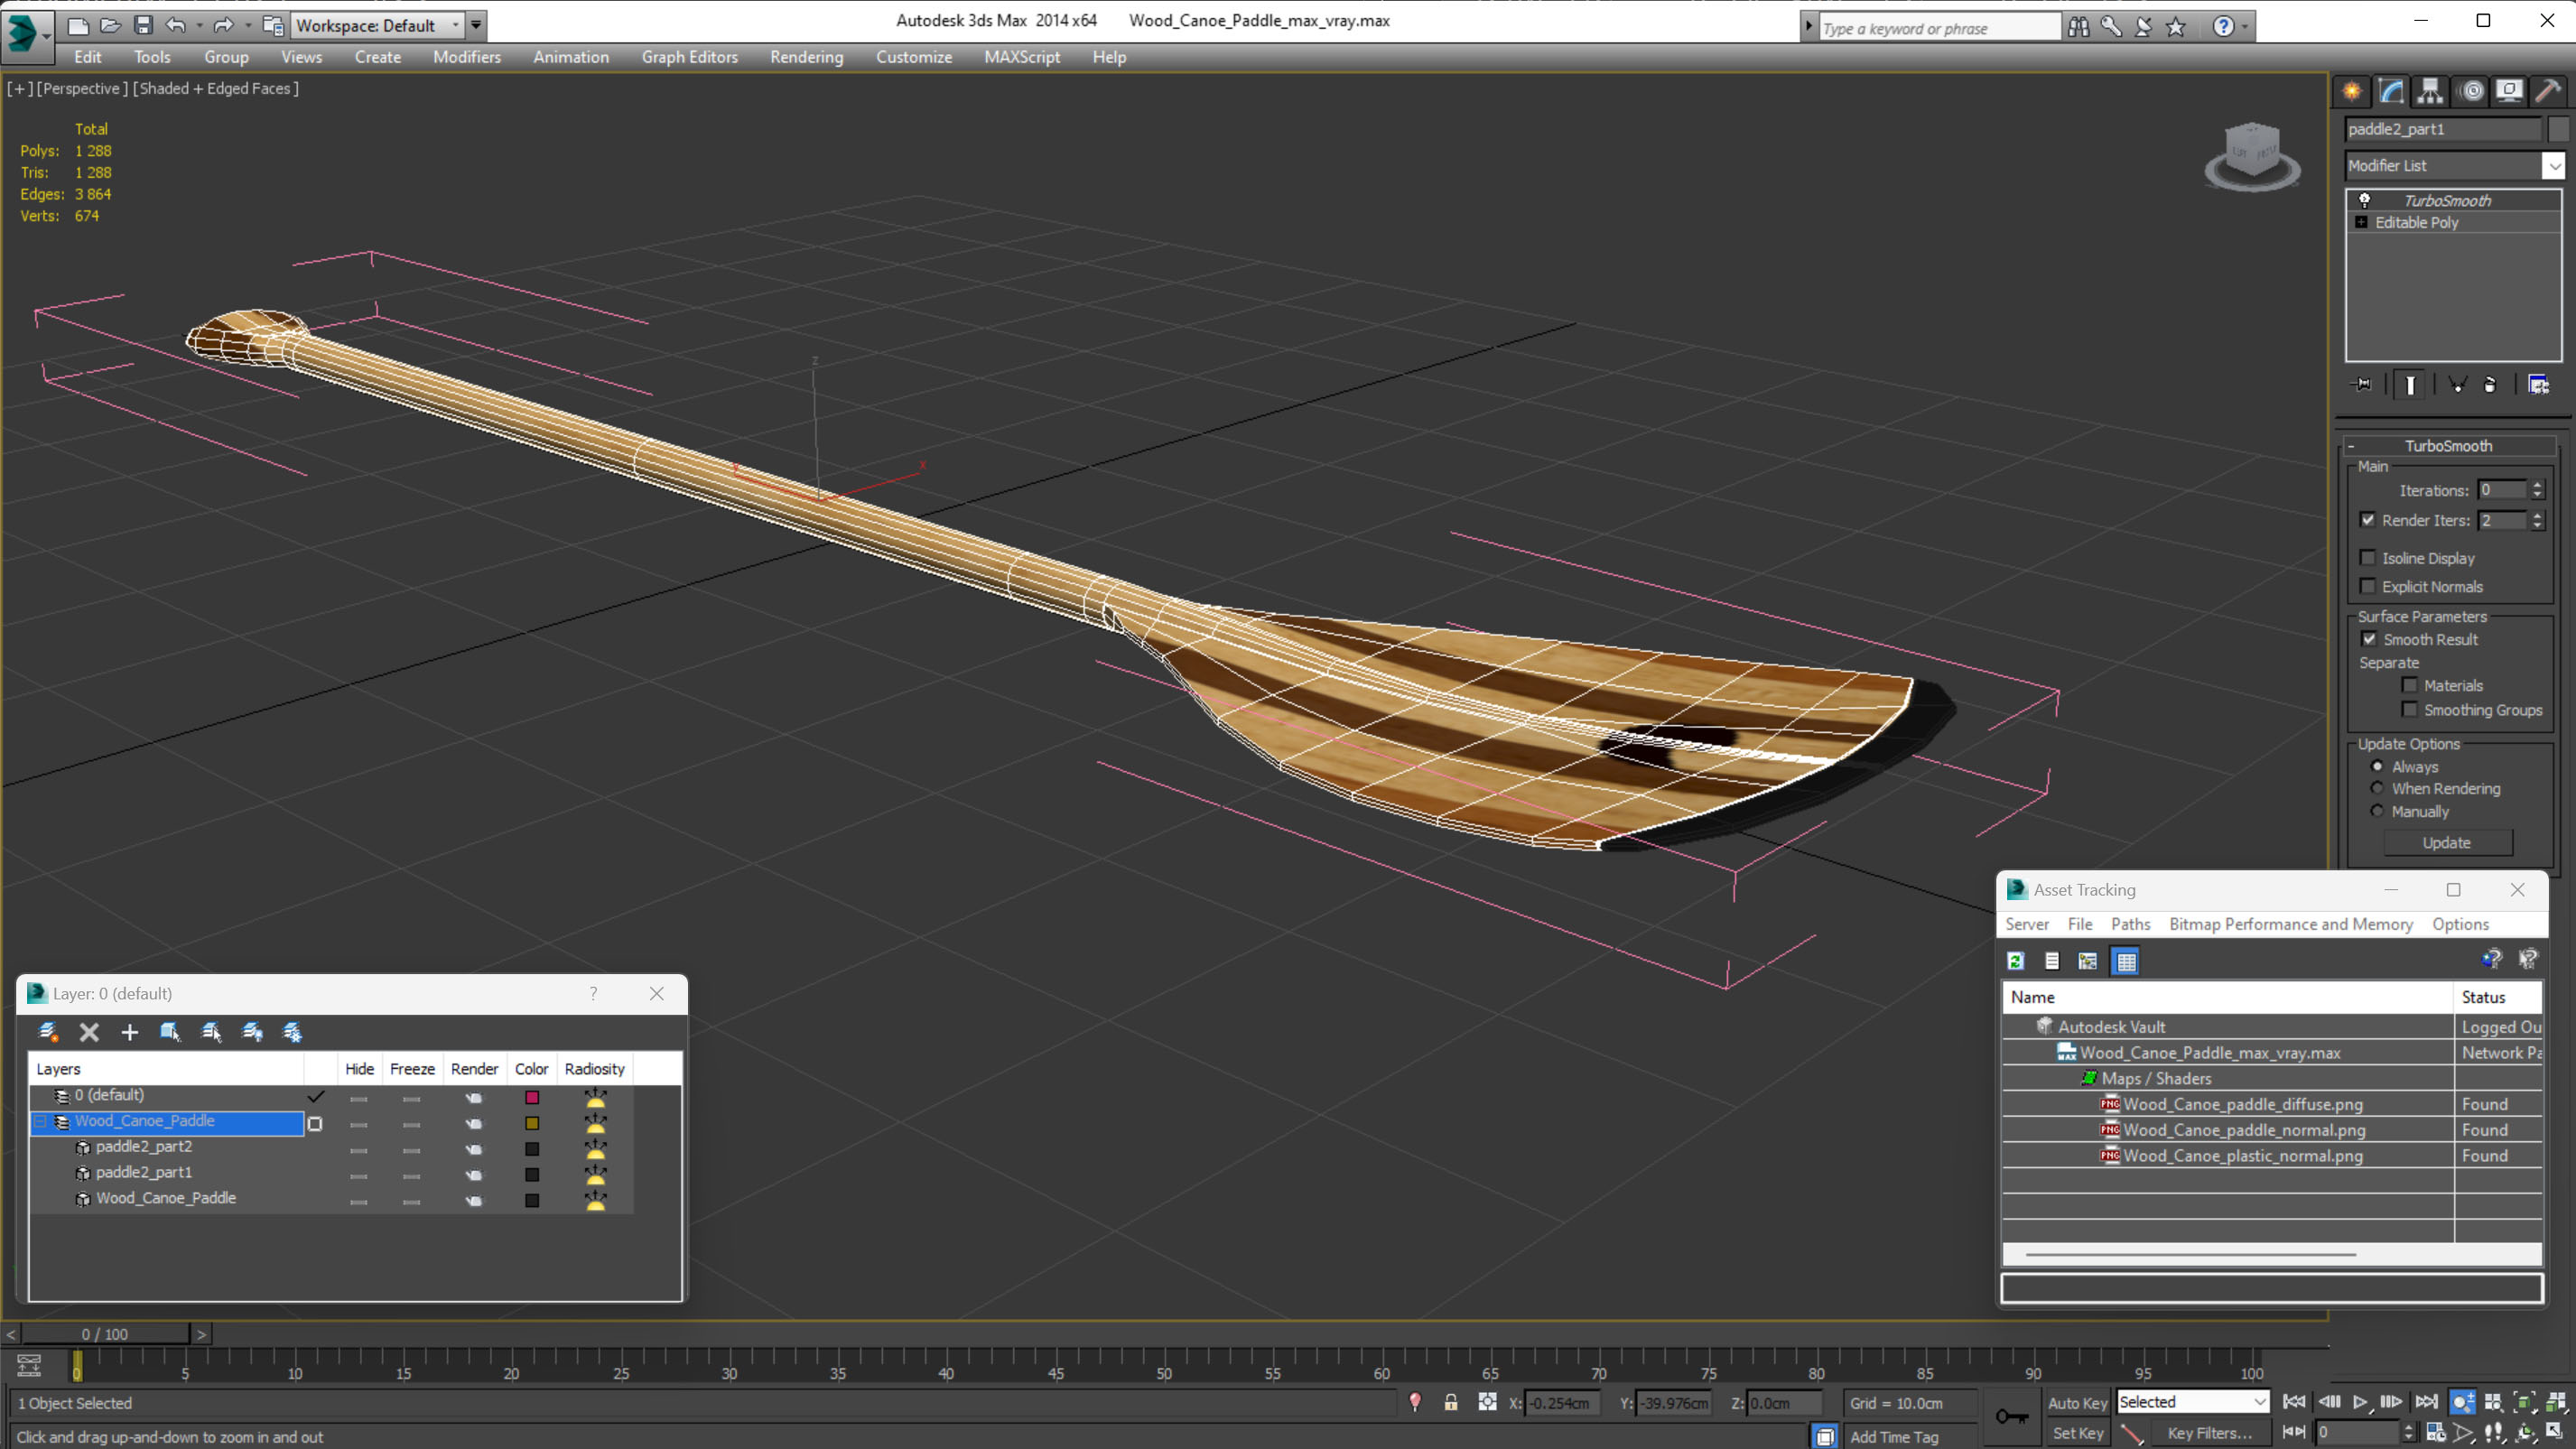Viewport: 2576px width, 1449px height.
Task: Expand the Editable Poly stack entry
Action: [2361, 222]
